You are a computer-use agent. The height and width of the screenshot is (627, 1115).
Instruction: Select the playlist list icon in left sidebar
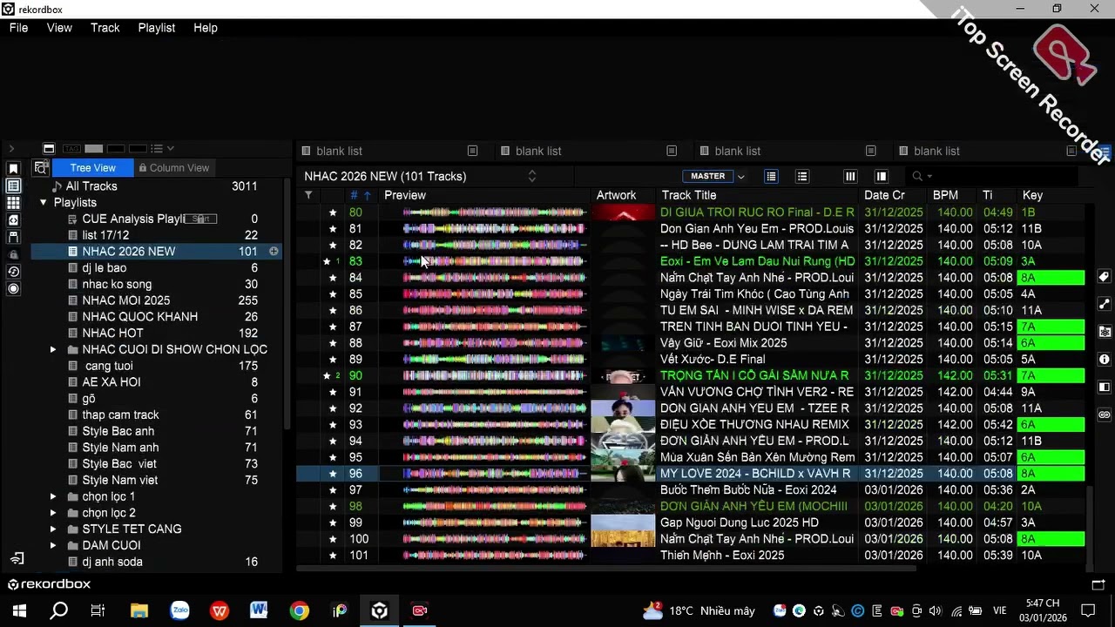(x=13, y=185)
